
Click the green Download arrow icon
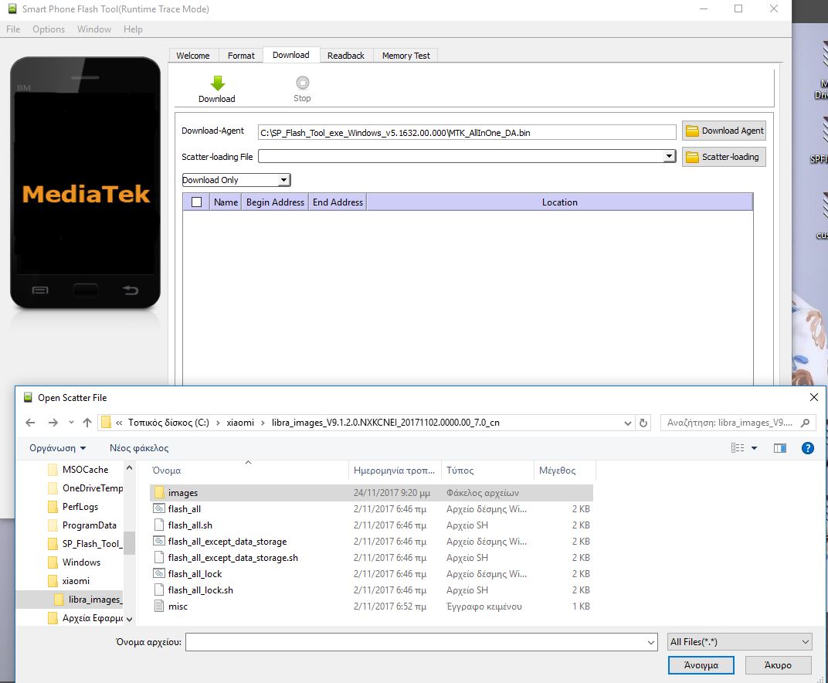pyautogui.click(x=217, y=83)
